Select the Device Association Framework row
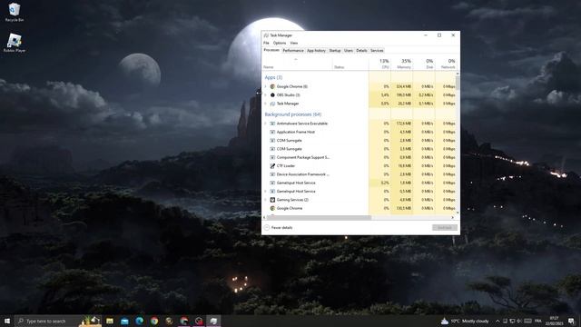The width and height of the screenshot is (581, 327). (x=359, y=174)
